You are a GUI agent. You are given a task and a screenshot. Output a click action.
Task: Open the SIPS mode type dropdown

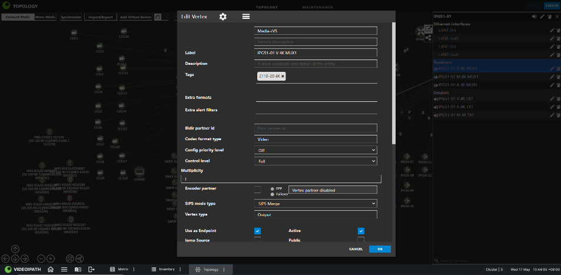[x=316, y=204]
